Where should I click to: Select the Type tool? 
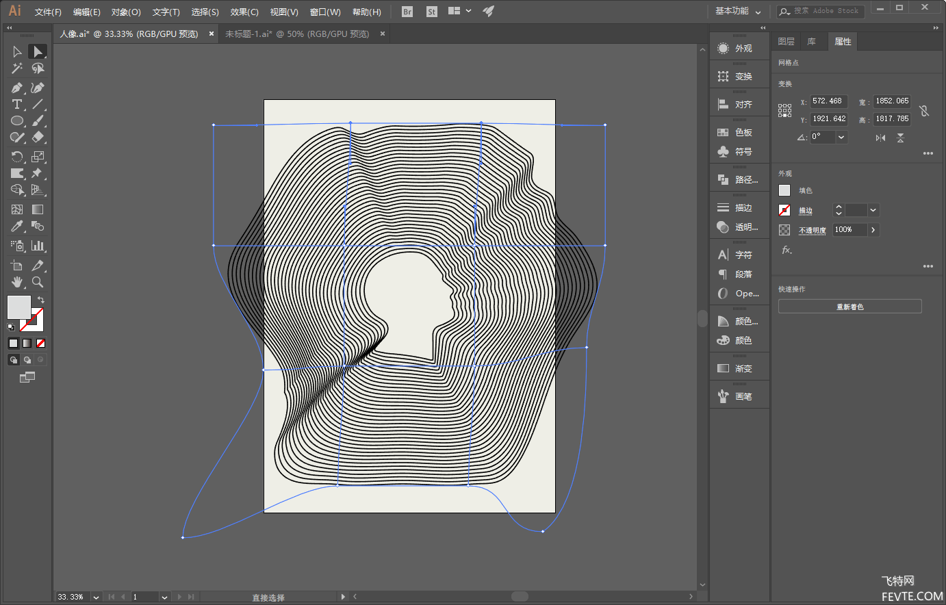click(16, 105)
